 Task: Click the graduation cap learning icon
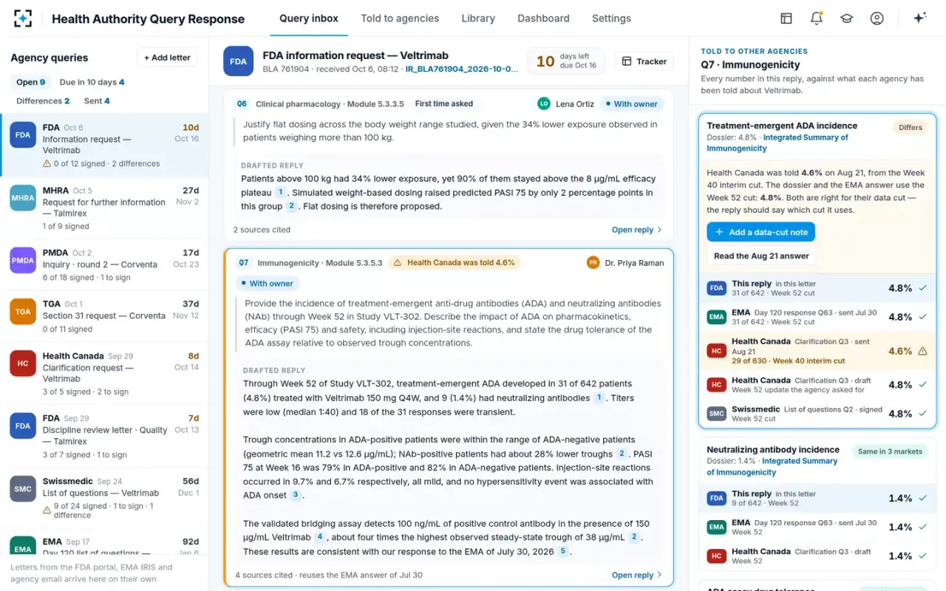[847, 18]
